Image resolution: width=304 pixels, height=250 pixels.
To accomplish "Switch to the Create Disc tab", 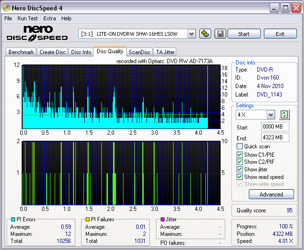I will 52,52.
